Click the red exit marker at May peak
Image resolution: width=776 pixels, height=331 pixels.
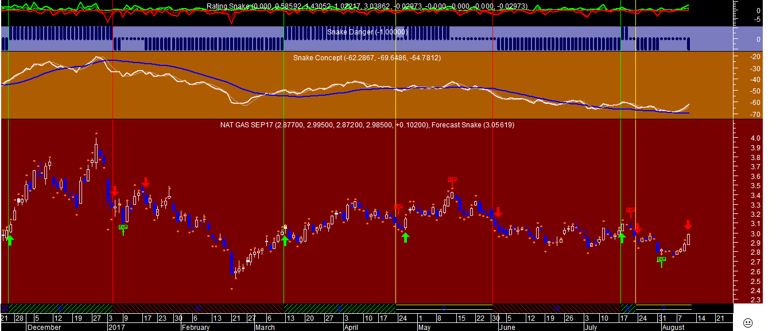pos(452,181)
